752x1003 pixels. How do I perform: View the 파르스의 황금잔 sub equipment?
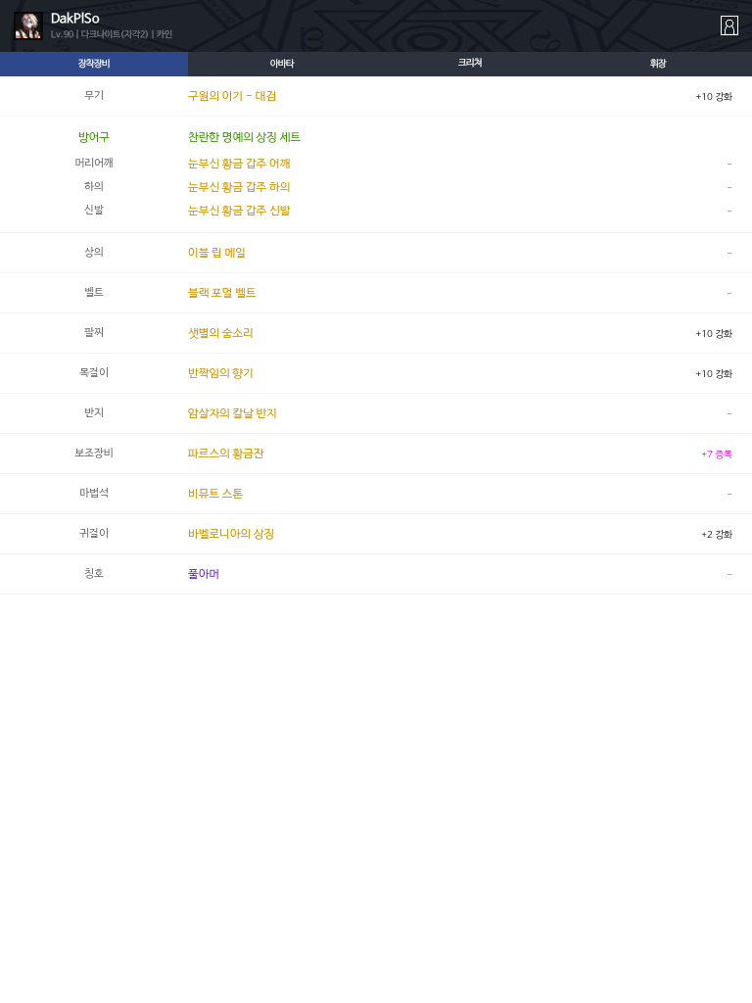(x=225, y=454)
